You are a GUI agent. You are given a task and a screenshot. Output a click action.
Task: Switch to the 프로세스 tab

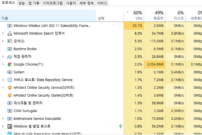8,3
